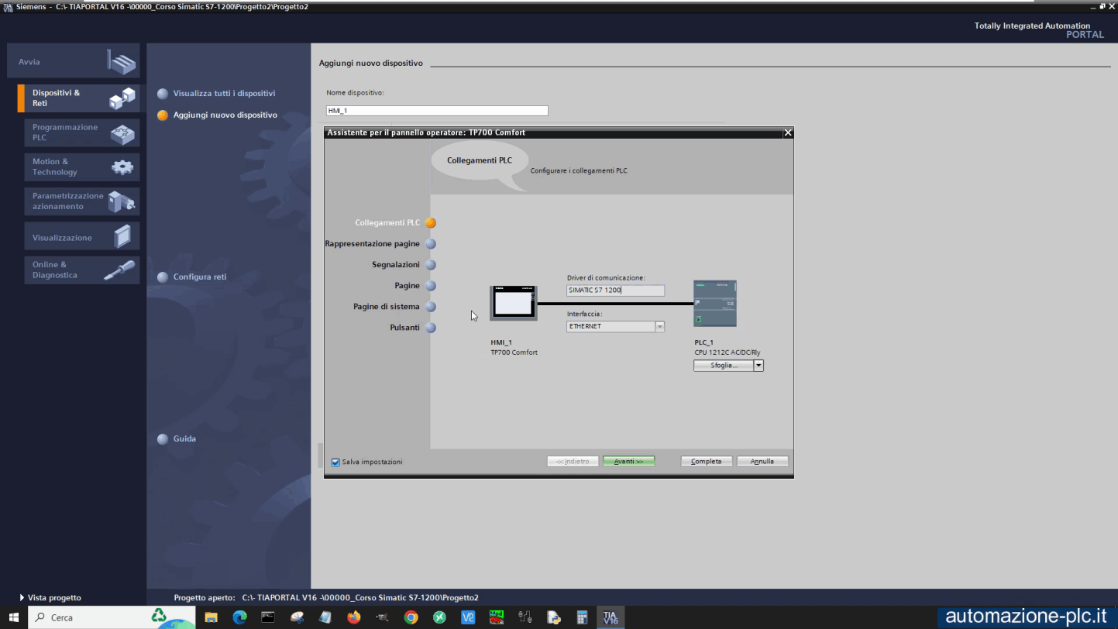The width and height of the screenshot is (1118, 629).
Task: Open the Interfaccia ETHERNET dropdown
Action: coord(659,326)
